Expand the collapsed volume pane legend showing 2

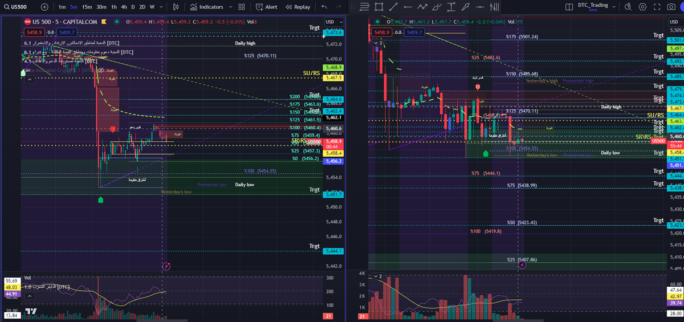pyautogui.click(x=377, y=276)
